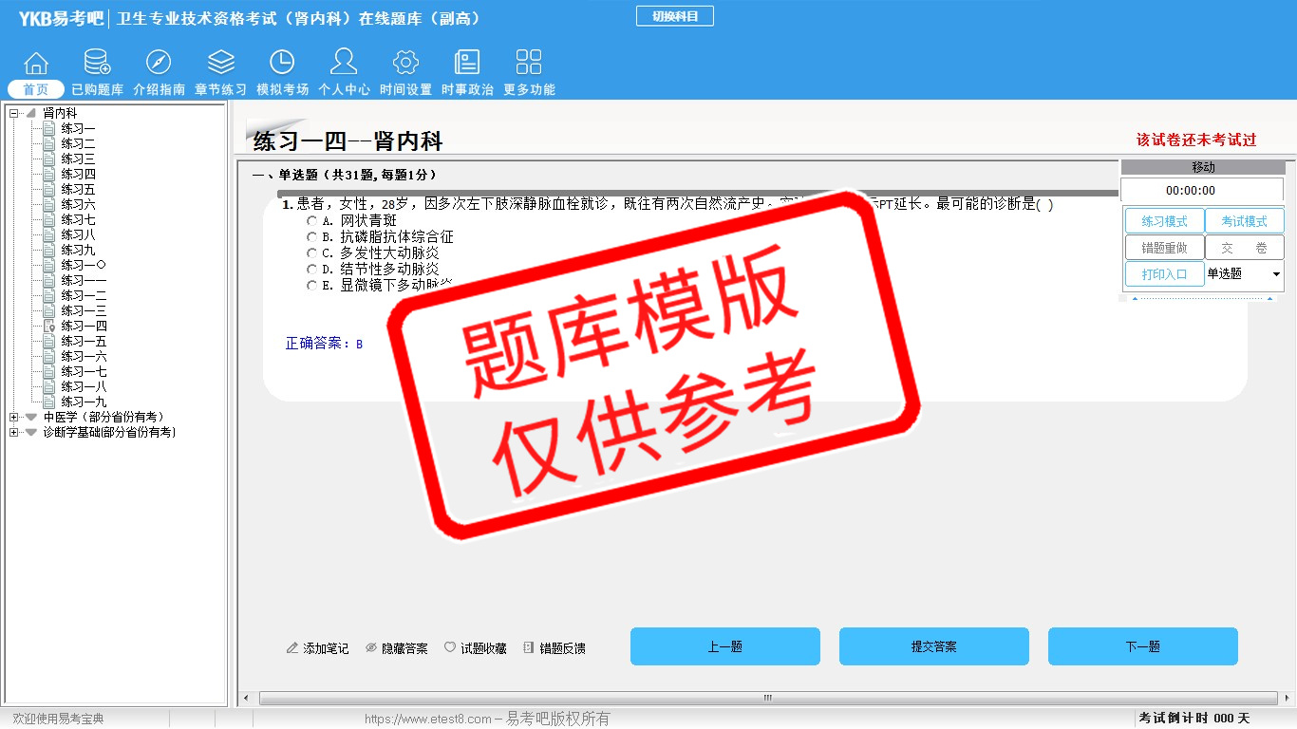The height and width of the screenshot is (729, 1297).
Task: Click the horizontal scrollbar at the bottom
Action: [767, 699]
